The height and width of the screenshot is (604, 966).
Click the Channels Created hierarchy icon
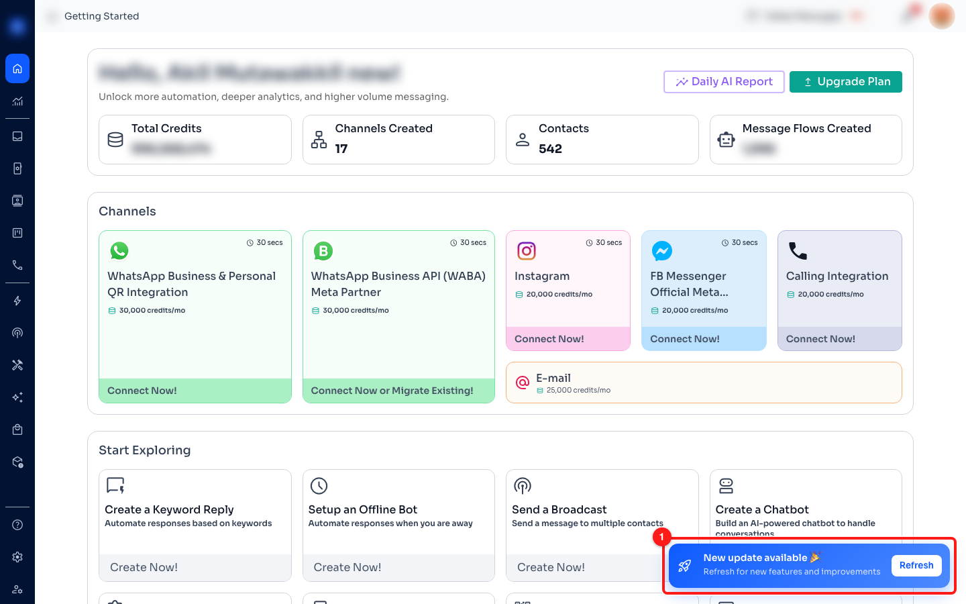coord(319,140)
